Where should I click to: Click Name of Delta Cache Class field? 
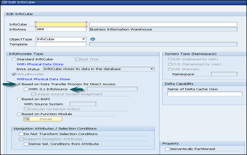205,94
